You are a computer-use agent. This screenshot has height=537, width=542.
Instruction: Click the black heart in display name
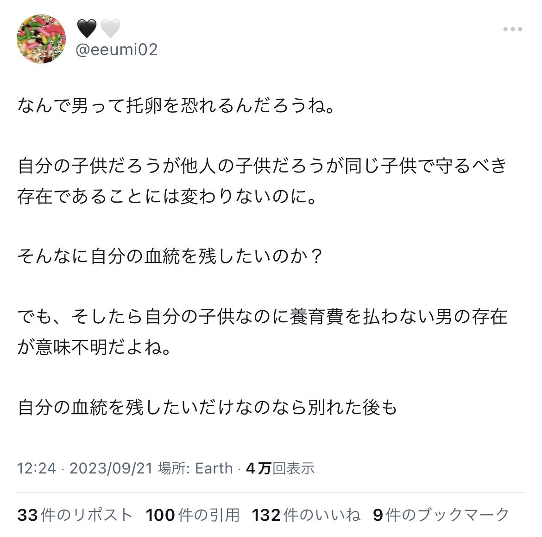[x=87, y=28]
